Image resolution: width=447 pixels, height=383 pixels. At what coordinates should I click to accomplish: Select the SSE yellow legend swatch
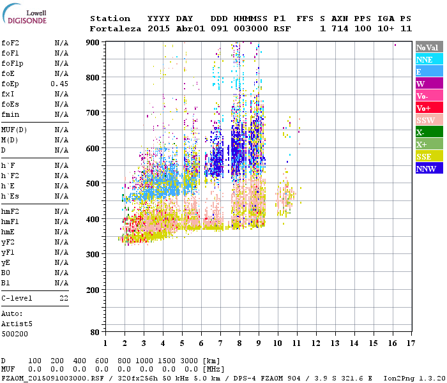(x=429, y=156)
